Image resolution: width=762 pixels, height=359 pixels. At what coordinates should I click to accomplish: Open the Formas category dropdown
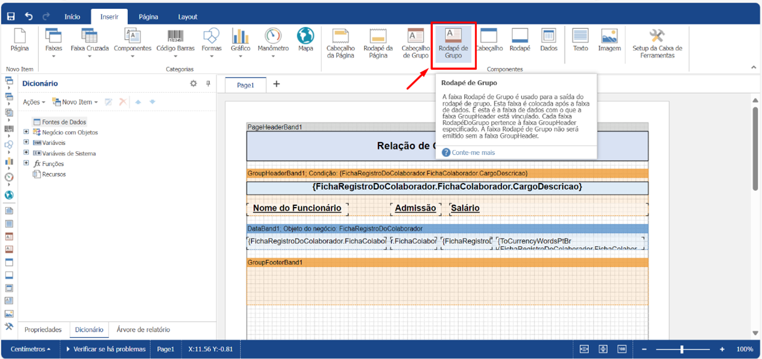211,42
